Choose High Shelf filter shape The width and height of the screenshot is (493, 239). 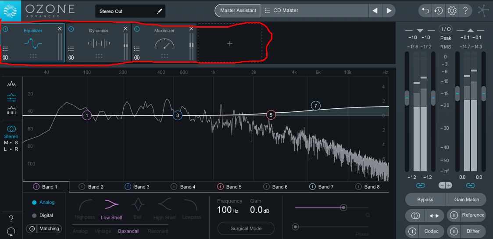click(x=165, y=209)
